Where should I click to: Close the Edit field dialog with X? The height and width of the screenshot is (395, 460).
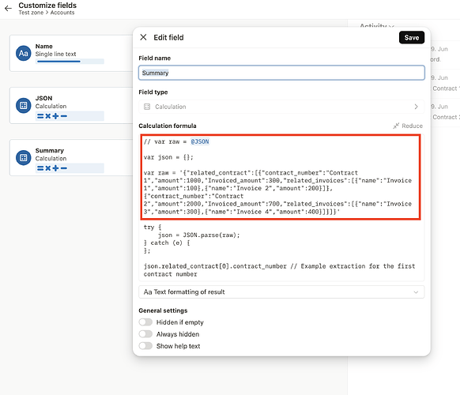[143, 37]
